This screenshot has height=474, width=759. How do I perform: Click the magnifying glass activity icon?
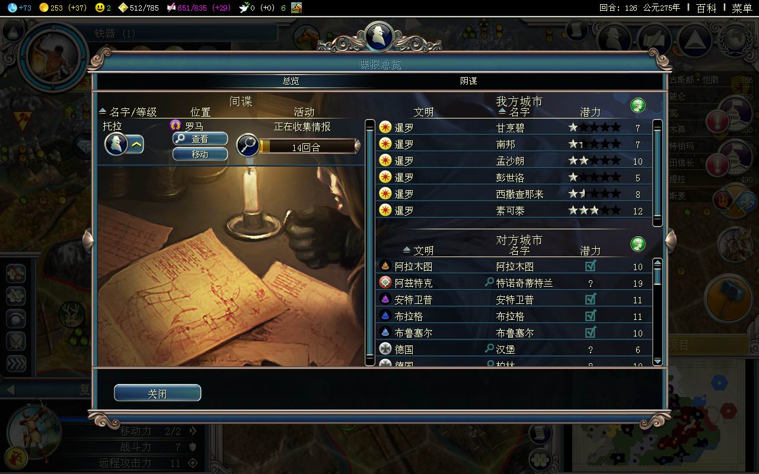[248, 145]
